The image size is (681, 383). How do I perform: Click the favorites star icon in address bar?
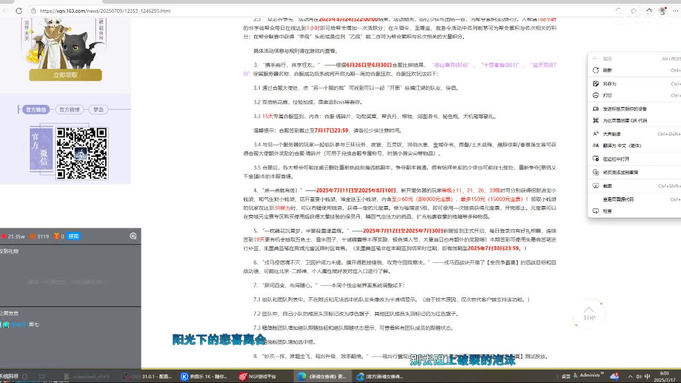[634, 11]
